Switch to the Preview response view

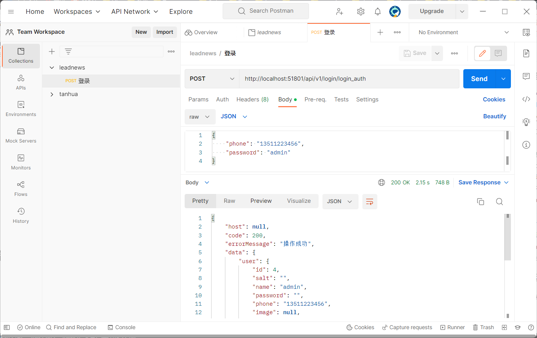261,201
